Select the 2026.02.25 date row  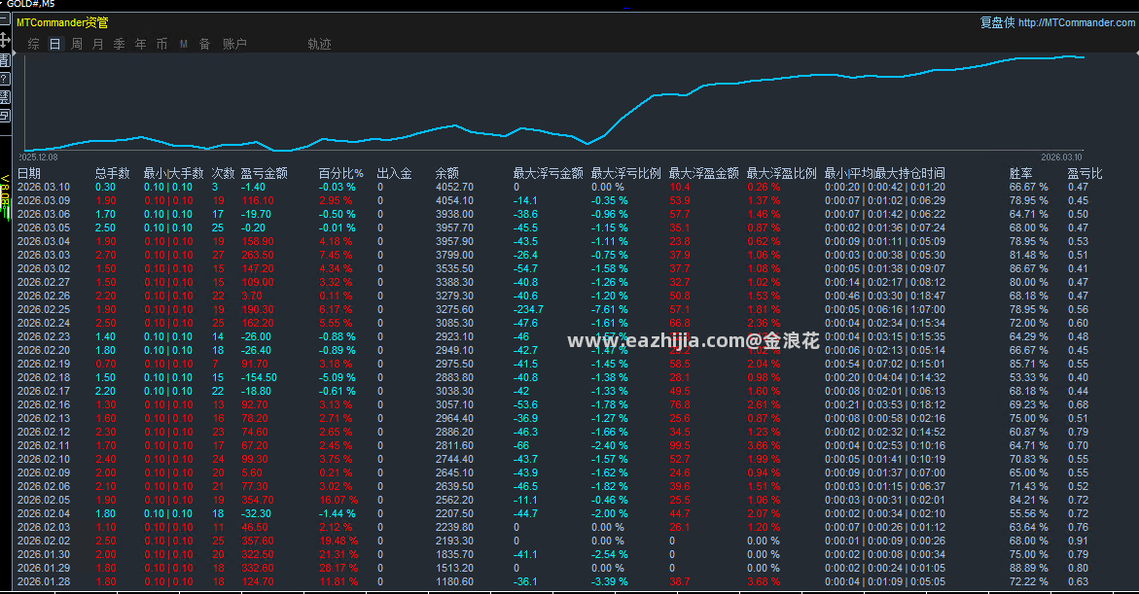pyautogui.click(x=44, y=309)
